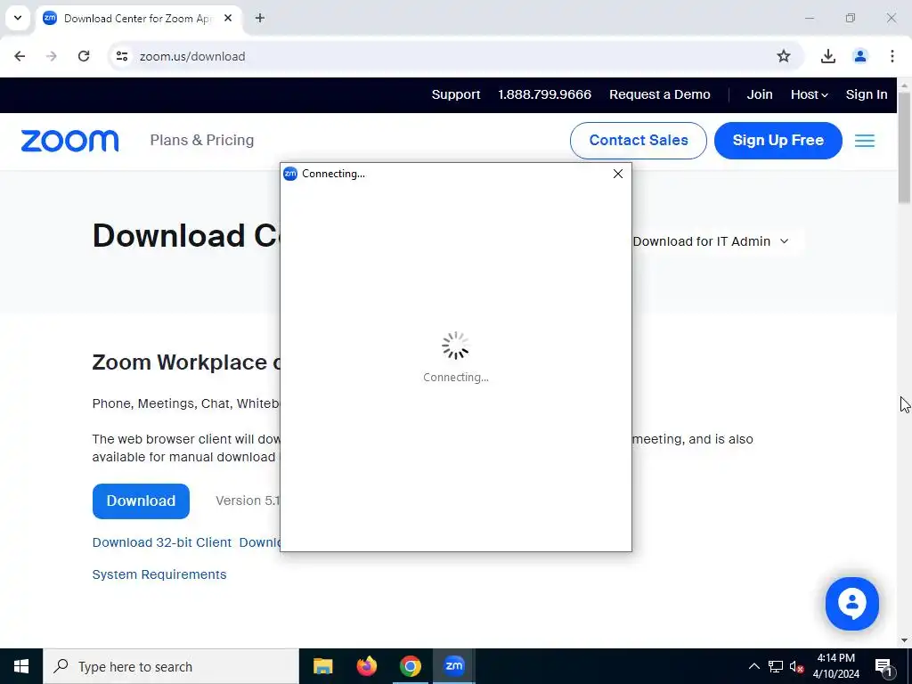This screenshot has height=684, width=912.
Task: Open File Explorer from taskbar
Action: [322, 666]
